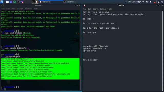
Task: Click the text editor app icon in title bar
Action: pos(85,5)
